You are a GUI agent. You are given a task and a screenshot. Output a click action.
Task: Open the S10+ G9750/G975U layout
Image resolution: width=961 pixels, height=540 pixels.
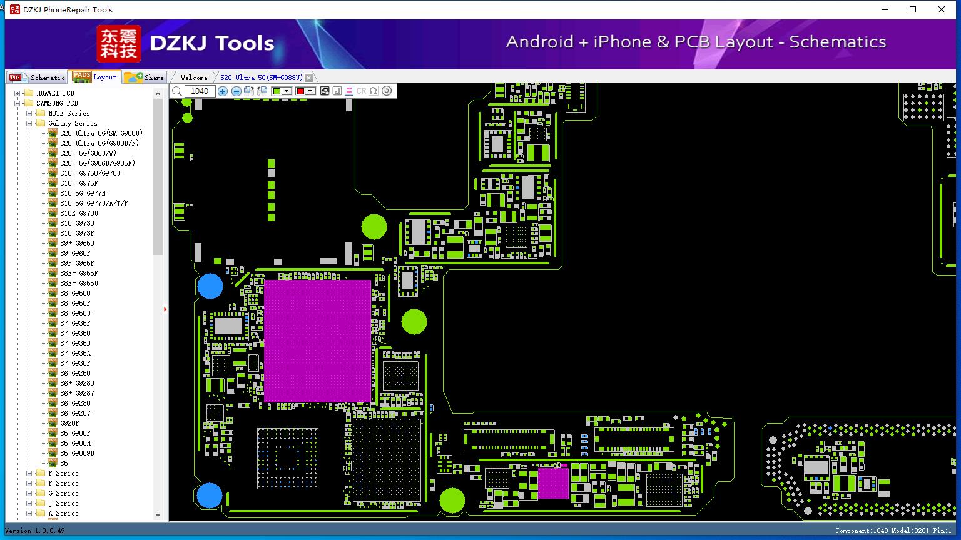click(91, 173)
